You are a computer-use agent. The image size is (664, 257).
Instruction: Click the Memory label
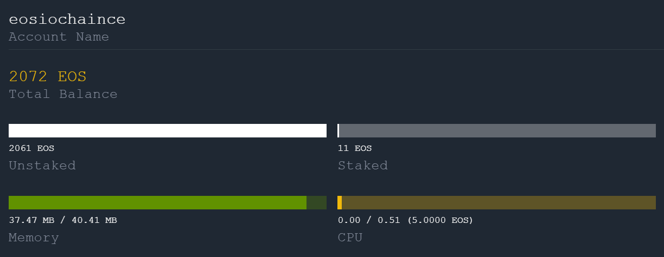[x=34, y=238]
